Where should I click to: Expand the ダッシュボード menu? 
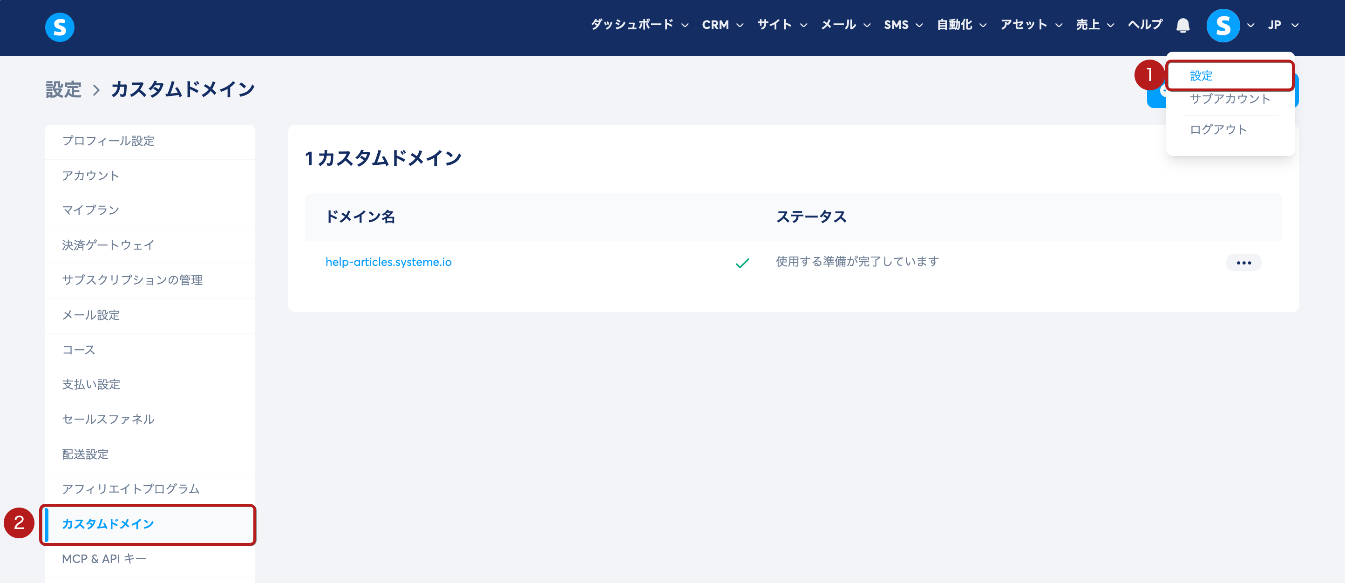[639, 25]
